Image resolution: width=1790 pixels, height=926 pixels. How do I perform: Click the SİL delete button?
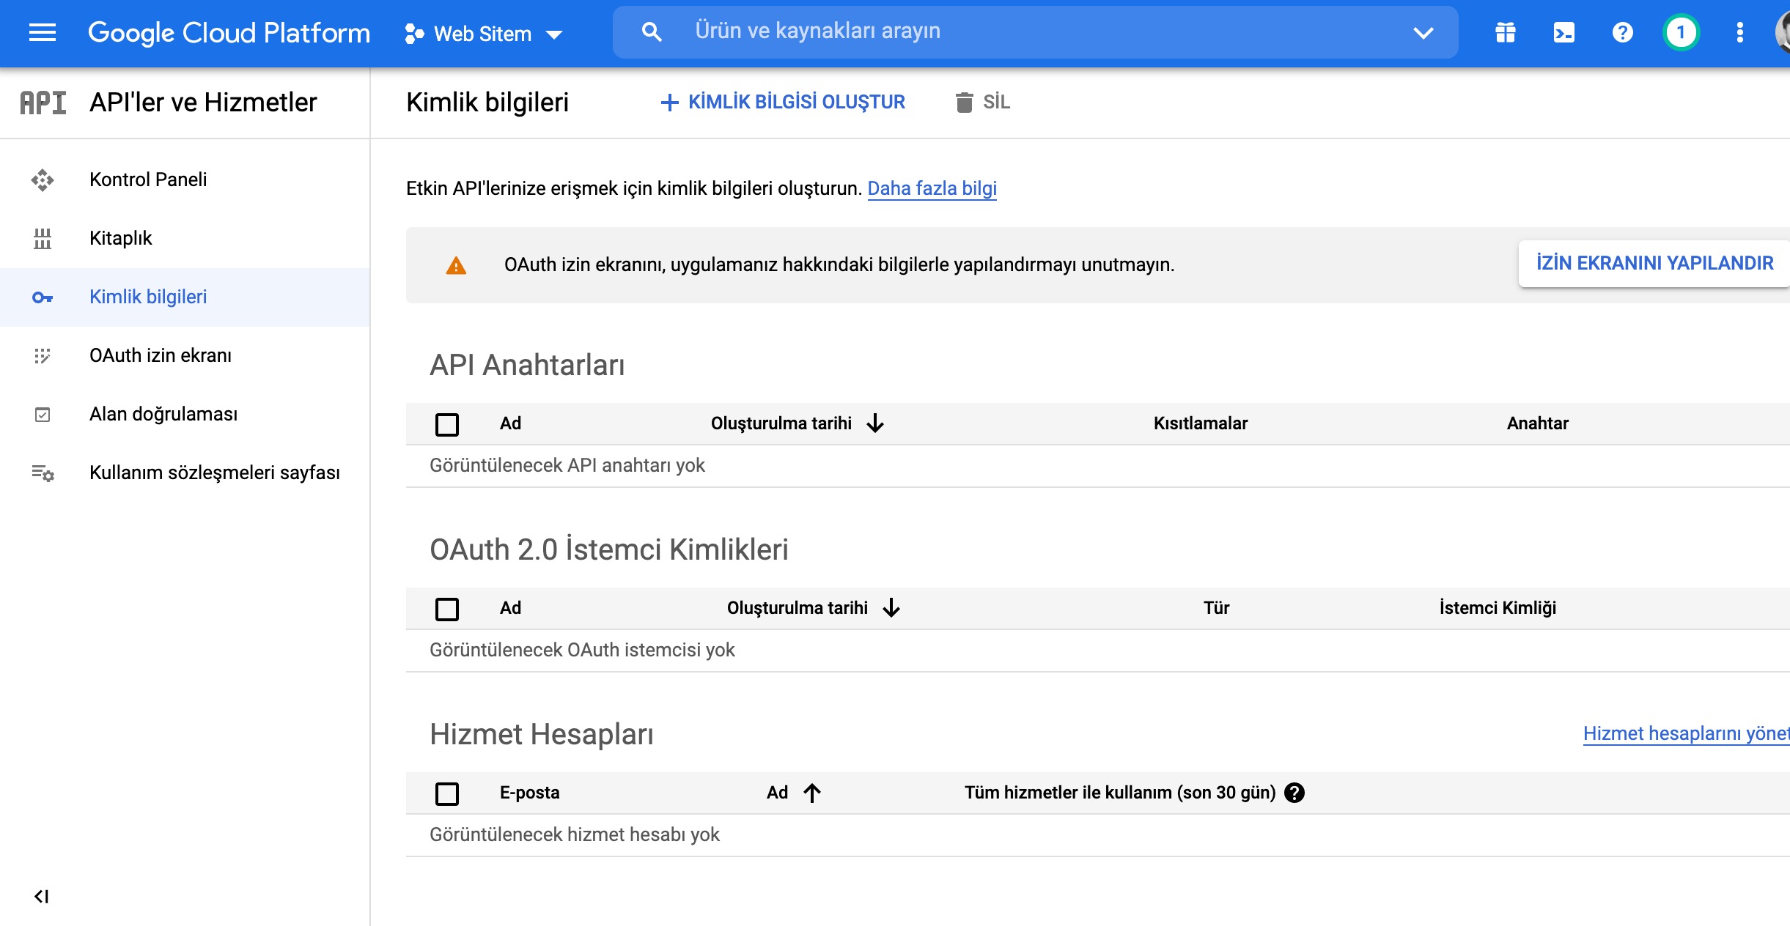point(982,102)
